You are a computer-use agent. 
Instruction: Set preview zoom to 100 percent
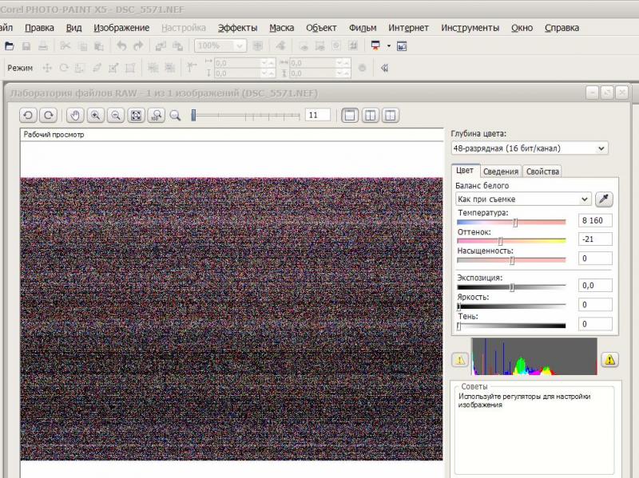tap(157, 116)
